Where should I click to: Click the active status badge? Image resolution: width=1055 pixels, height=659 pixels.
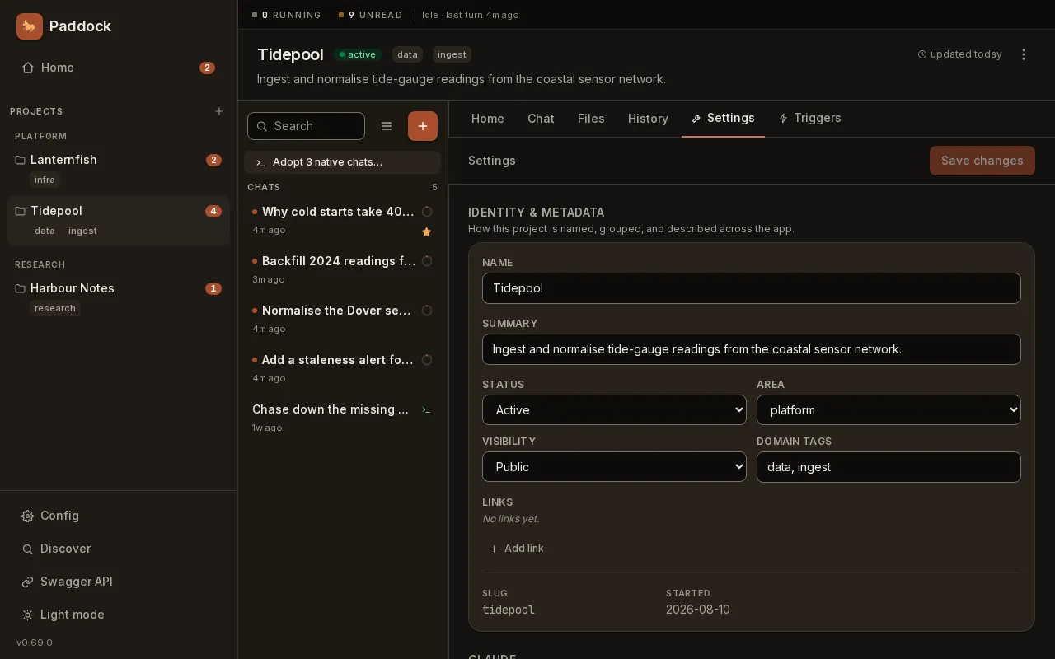[x=358, y=54]
